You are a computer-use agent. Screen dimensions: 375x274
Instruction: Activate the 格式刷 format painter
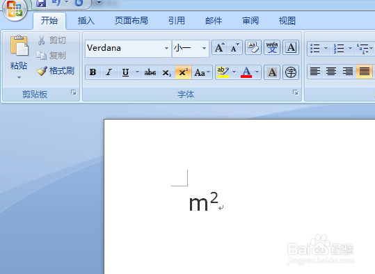pos(56,71)
